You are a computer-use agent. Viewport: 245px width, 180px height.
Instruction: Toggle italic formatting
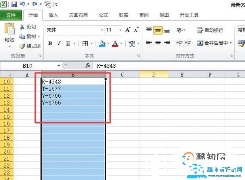point(59,44)
